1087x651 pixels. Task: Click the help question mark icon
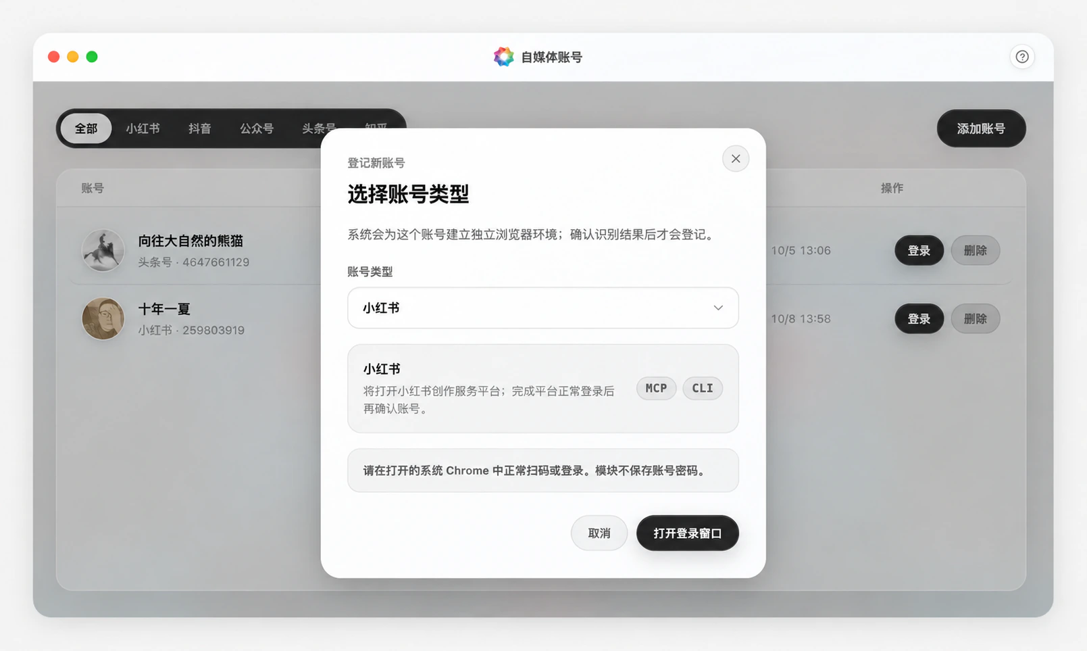pyautogui.click(x=1022, y=57)
